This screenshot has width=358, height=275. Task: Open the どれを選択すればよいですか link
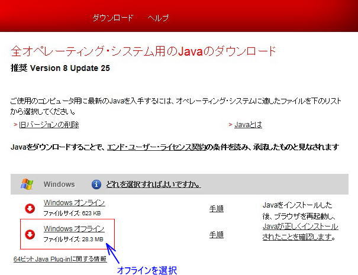(153, 184)
